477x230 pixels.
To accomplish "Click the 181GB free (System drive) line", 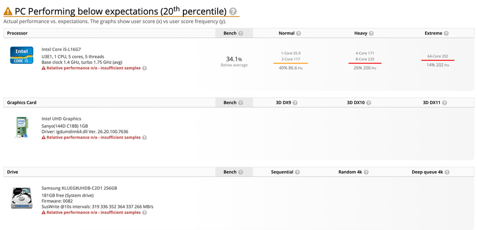I will click(67, 195).
